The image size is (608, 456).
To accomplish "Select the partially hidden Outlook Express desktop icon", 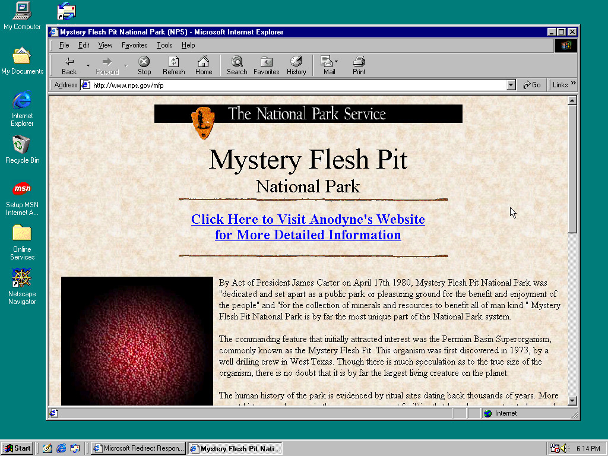I will (x=66, y=12).
